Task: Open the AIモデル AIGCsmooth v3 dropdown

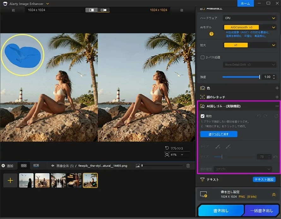Action: [x=249, y=27]
